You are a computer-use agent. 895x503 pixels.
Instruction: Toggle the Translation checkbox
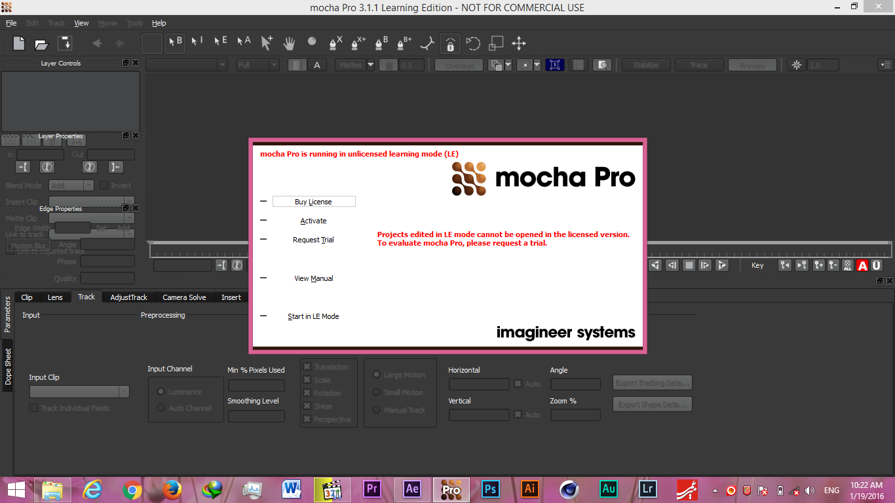click(x=307, y=367)
